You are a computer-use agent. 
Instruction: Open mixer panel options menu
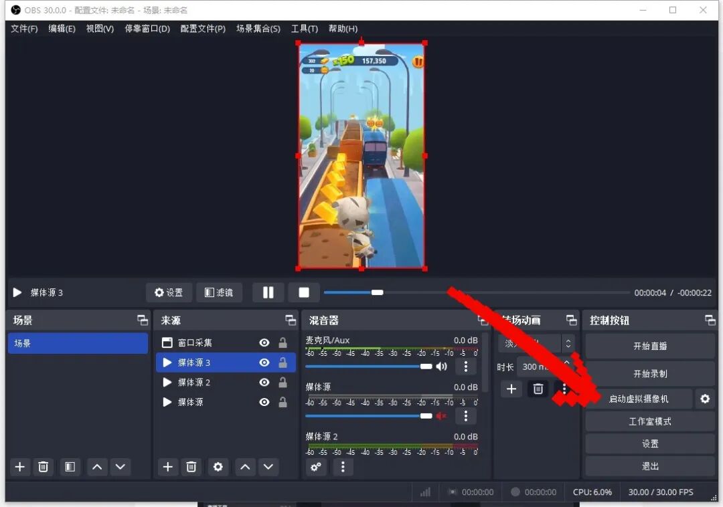[x=342, y=467]
